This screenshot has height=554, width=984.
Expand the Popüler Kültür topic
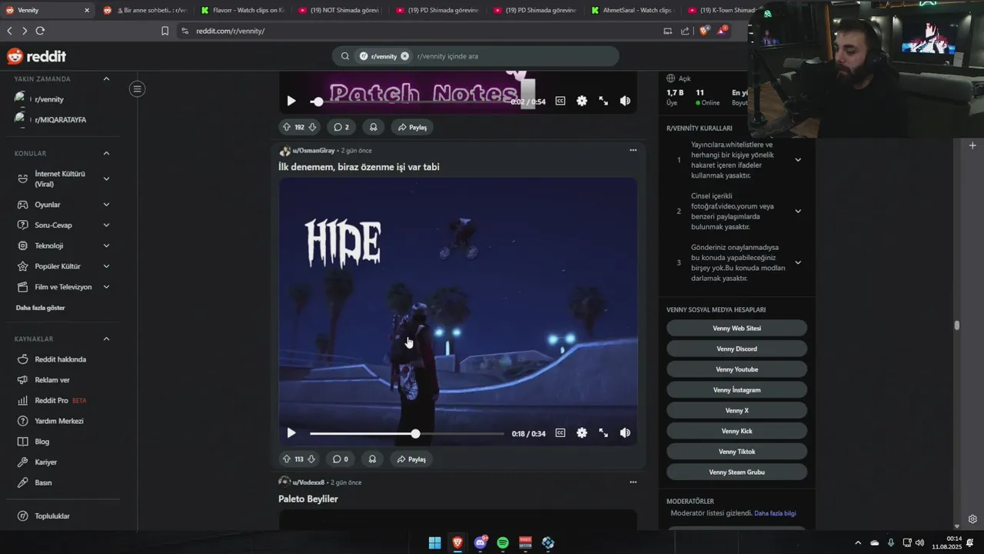tap(106, 266)
